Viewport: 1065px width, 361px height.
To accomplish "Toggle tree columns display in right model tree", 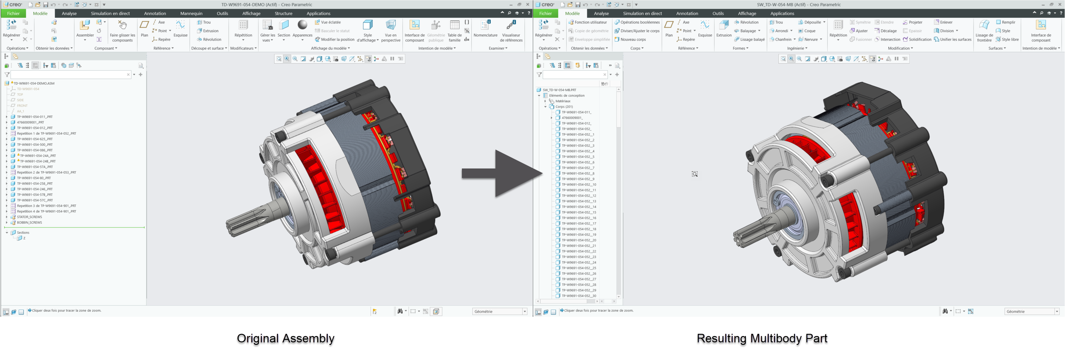I will click(568, 66).
